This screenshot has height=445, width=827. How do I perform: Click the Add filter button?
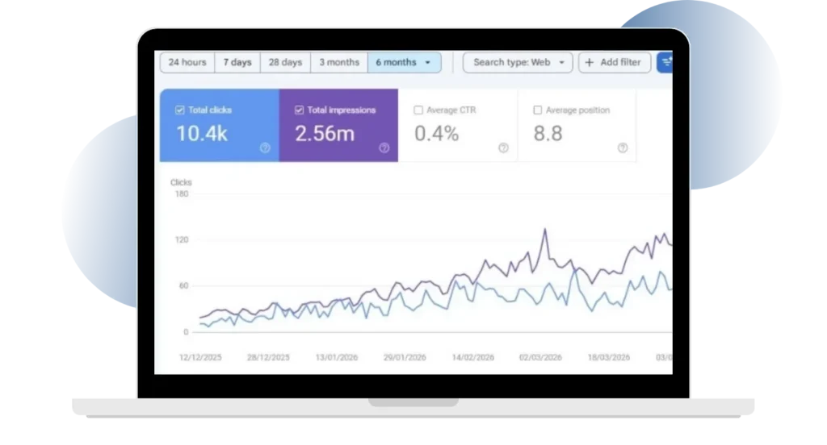[x=615, y=62]
